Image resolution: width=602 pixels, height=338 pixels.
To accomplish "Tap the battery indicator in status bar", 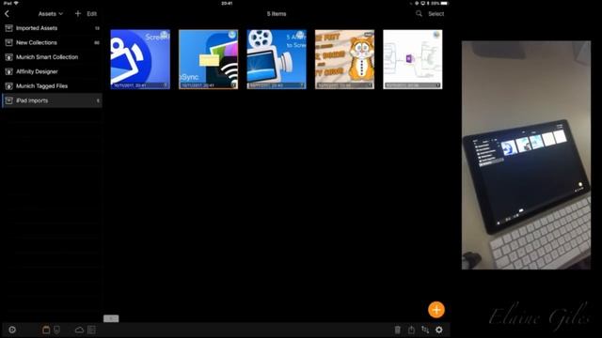I will pyautogui.click(x=444, y=3).
